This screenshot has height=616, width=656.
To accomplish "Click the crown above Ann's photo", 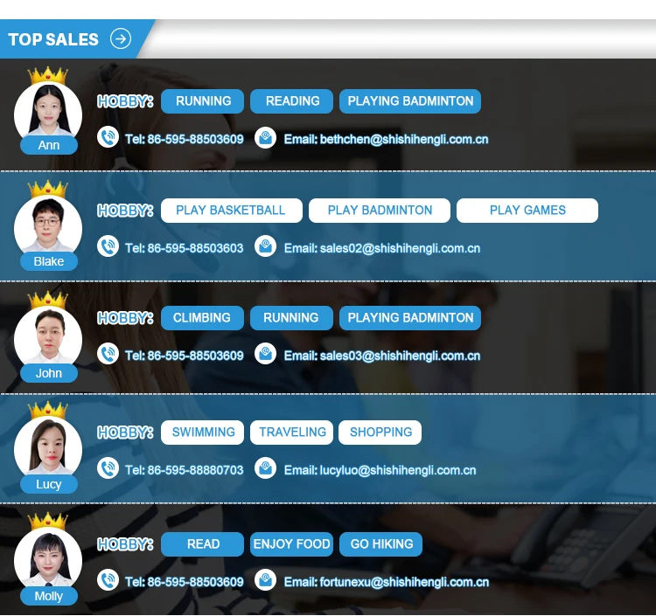I will click(x=48, y=75).
